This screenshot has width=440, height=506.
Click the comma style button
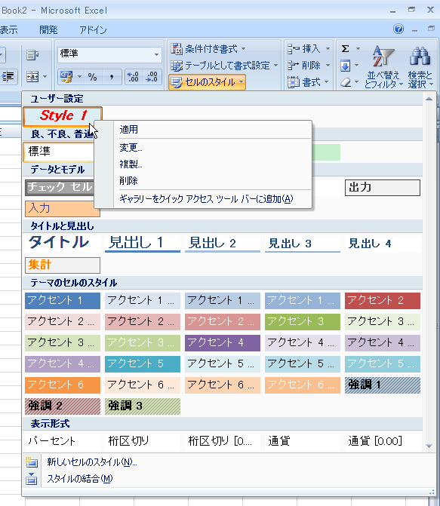pos(112,77)
